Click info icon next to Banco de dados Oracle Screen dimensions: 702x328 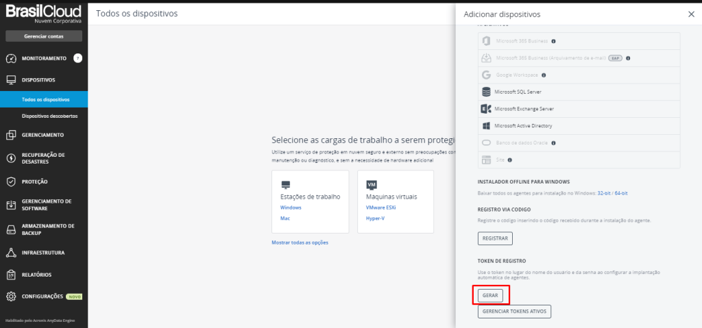(x=553, y=143)
